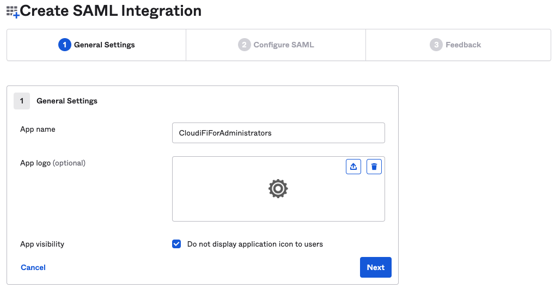555x288 pixels.
Task: Uncheck Do not display application icon checkbox
Action: pos(176,244)
